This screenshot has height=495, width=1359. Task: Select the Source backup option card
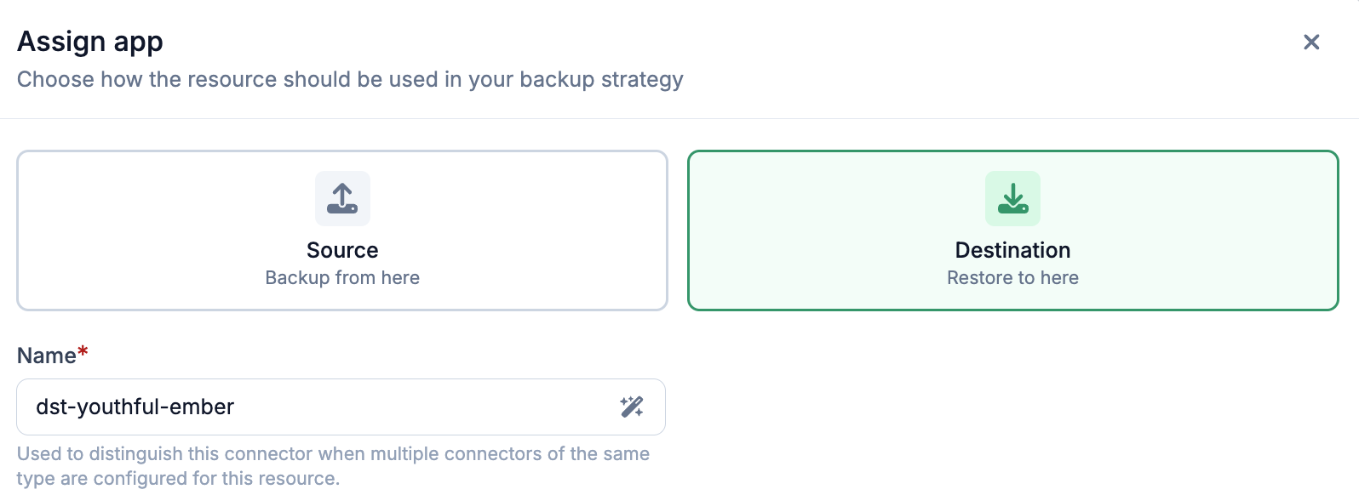tap(342, 230)
